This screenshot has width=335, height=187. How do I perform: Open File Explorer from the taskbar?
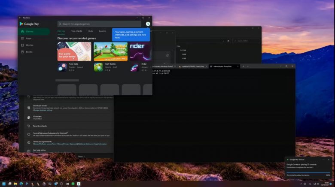point(15,184)
